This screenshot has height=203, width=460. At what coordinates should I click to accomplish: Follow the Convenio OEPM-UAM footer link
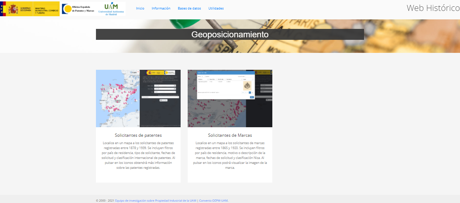(x=213, y=201)
